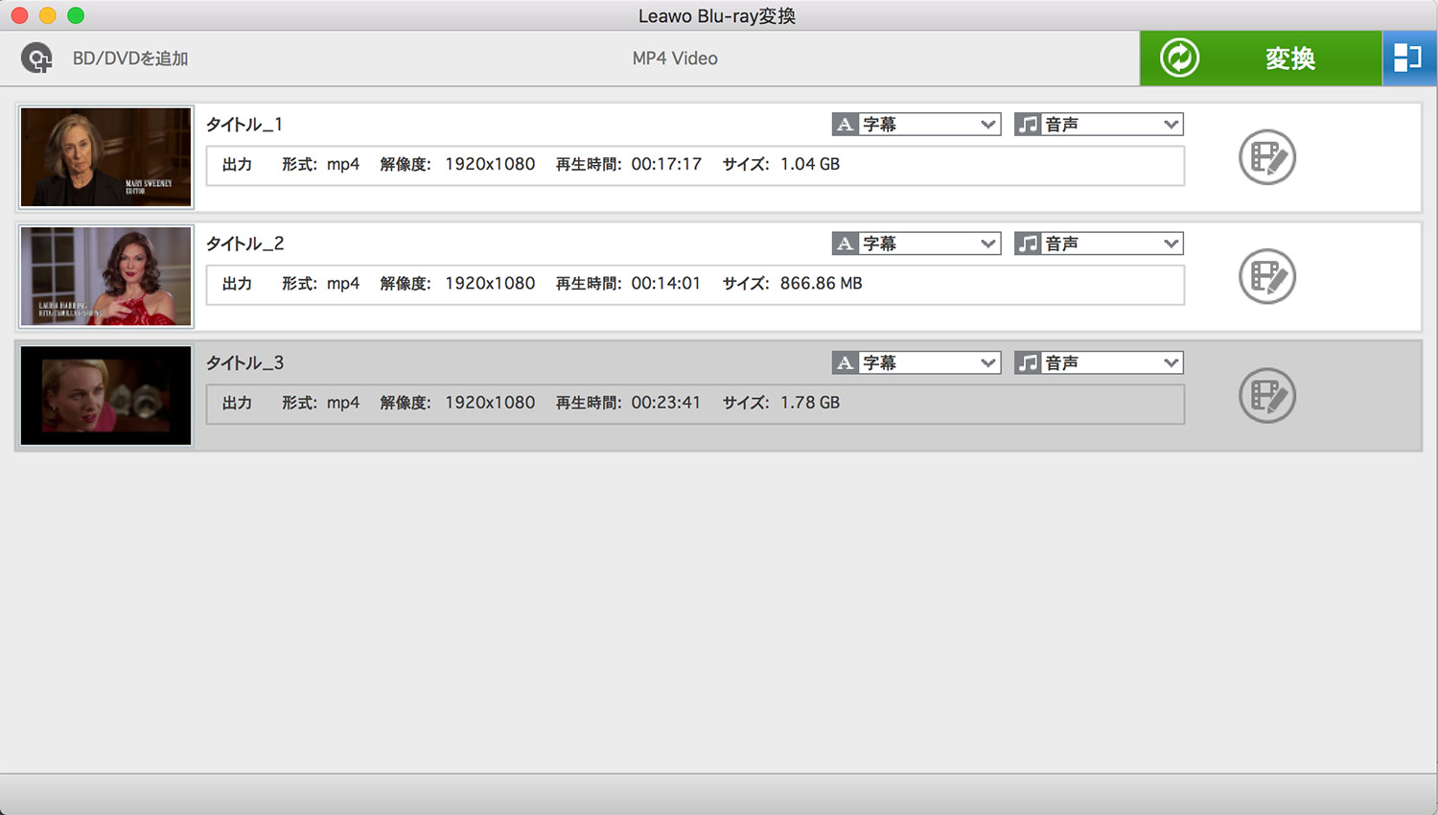Click the add BD/DVD disc icon
The image size is (1438, 815).
(37, 58)
